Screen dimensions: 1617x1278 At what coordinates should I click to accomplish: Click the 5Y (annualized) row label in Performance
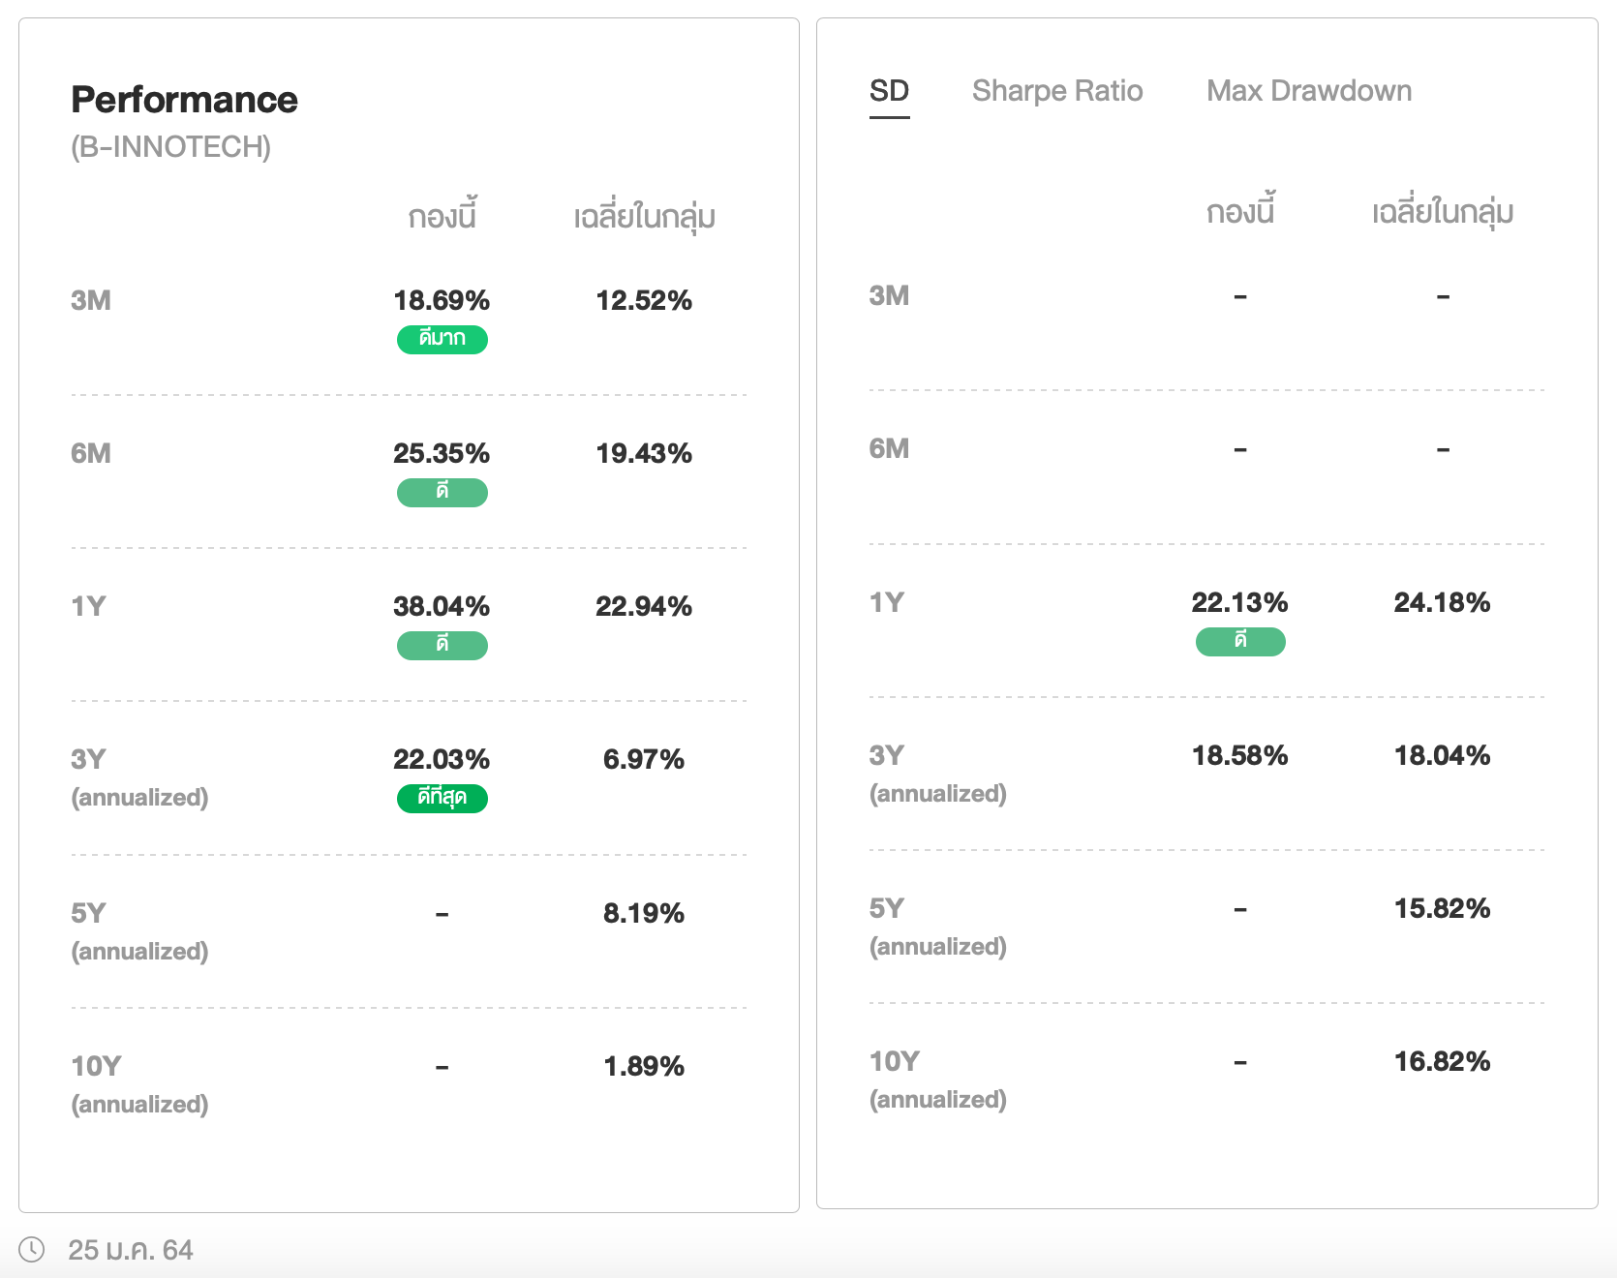(x=139, y=930)
